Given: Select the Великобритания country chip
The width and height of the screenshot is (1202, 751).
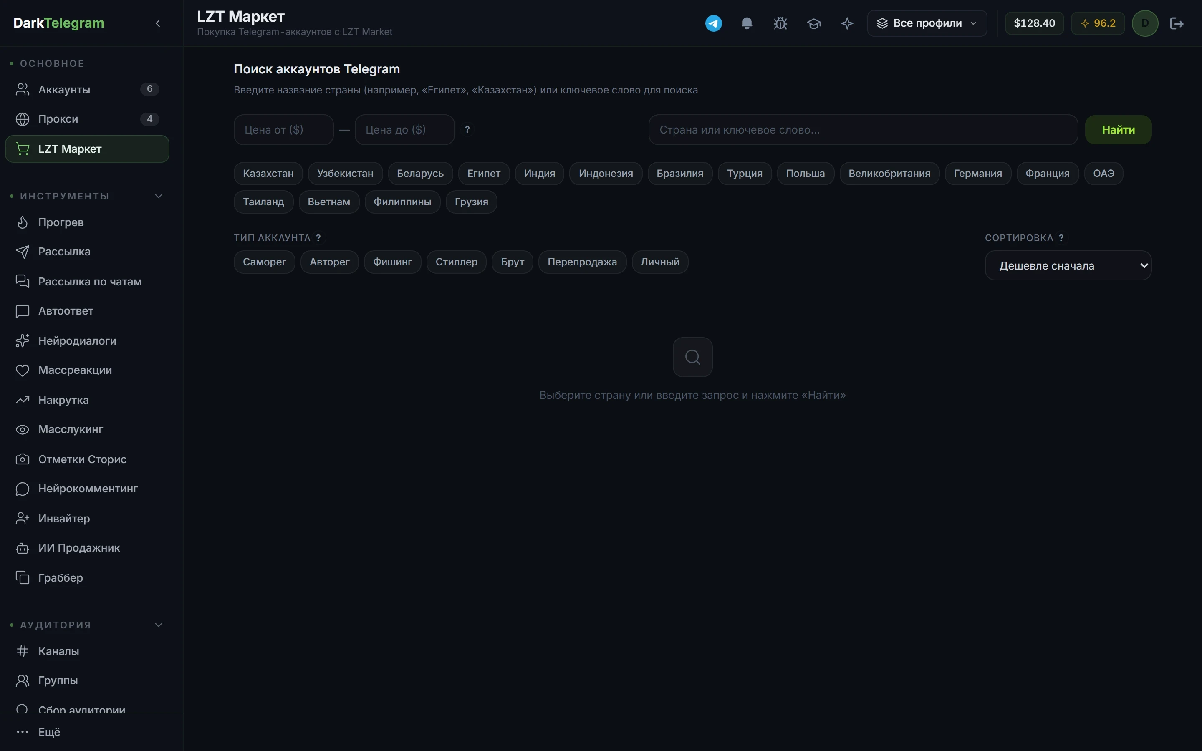Looking at the screenshot, I should tap(889, 173).
